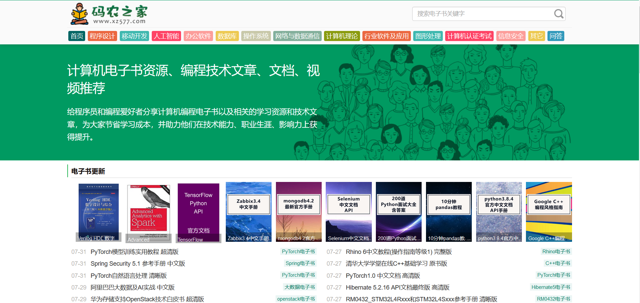Click the Hibernate5电子书 tag
This screenshot has height=303, width=640.
click(550, 287)
